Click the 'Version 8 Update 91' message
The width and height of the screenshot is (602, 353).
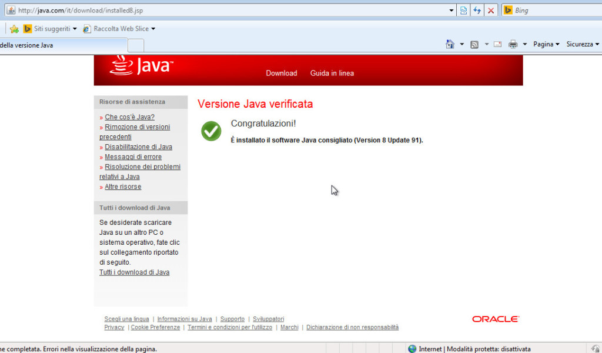click(327, 140)
